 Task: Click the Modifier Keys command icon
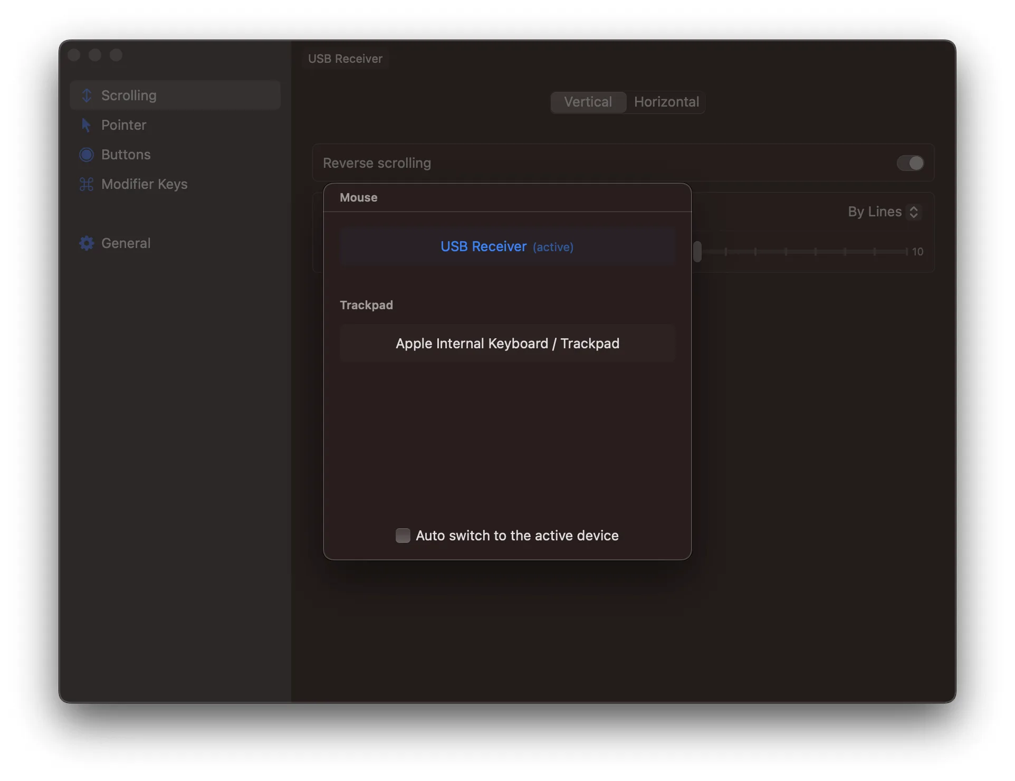coord(87,184)
